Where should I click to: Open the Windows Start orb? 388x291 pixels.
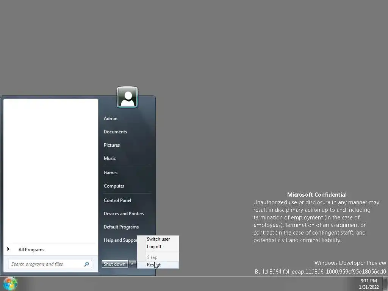(10, 283)
